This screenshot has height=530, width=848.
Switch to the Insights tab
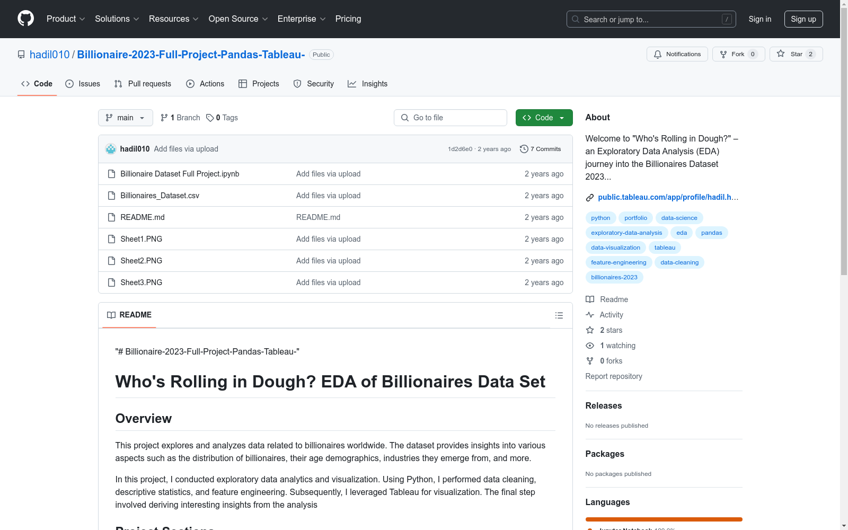pyautogui.click(x=367, y=84)
